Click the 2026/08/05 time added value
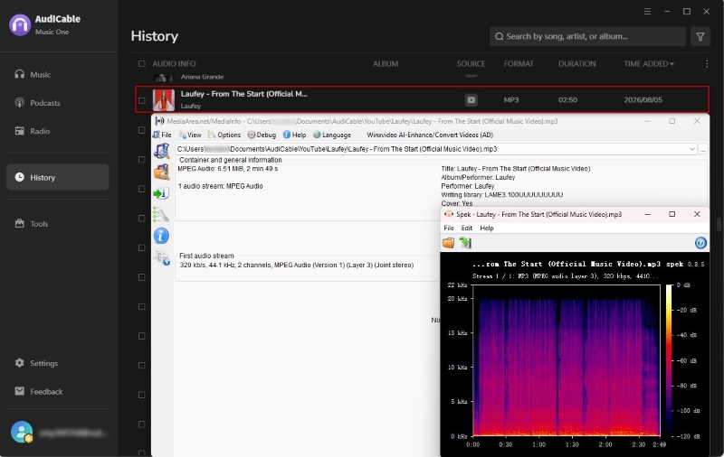The height and width of the screenshot is (457, 724). coord(643,99)
